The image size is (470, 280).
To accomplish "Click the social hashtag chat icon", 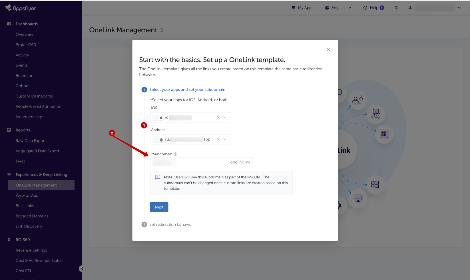I will point(375,114).
